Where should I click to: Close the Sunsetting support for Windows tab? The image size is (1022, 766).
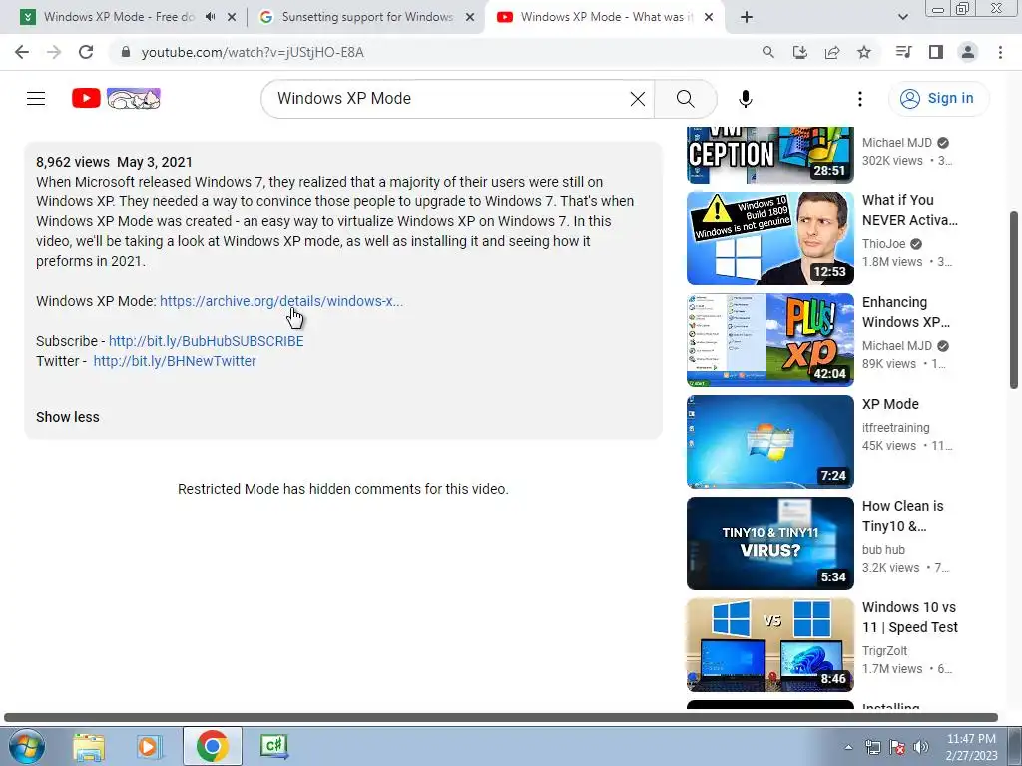[x=470, y=17]
